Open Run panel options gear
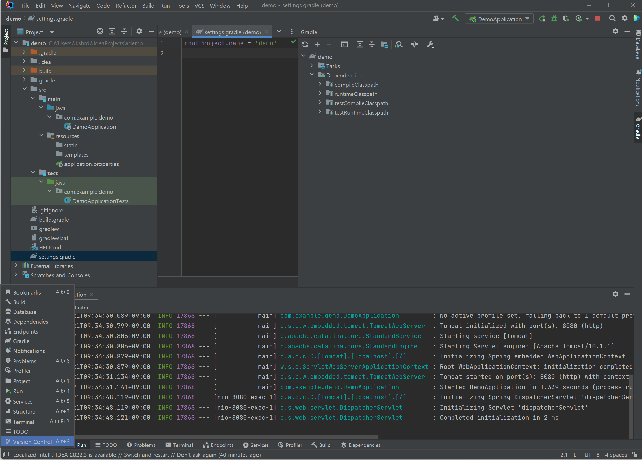 coord(615,294)
